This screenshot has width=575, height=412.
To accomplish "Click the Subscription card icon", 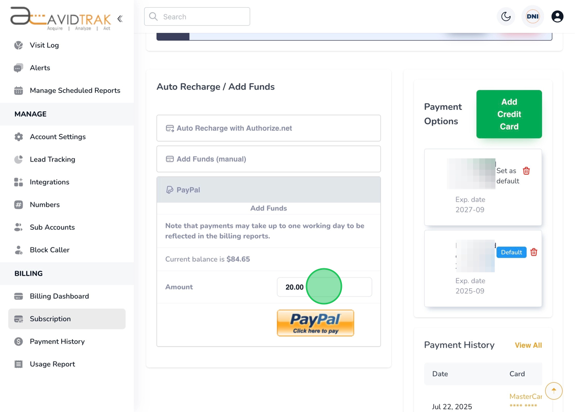I will tap(18, 319).
